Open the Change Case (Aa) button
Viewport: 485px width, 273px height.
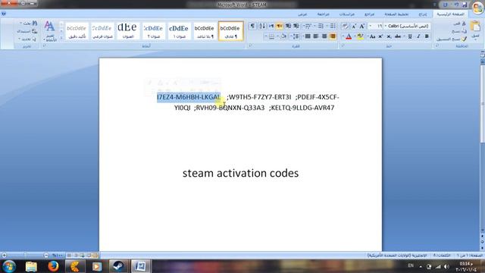pyautogui.click(x=372, y=36)
